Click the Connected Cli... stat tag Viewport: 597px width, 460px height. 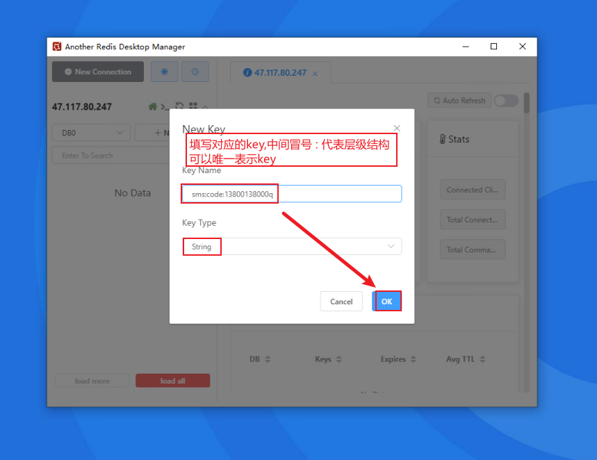[473, 190]
